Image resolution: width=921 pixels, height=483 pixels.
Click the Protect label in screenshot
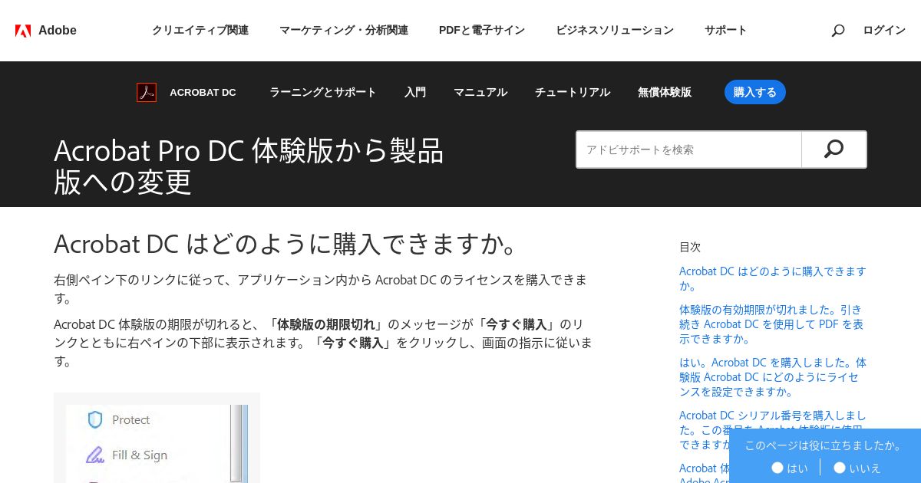[x=130, y=419]
